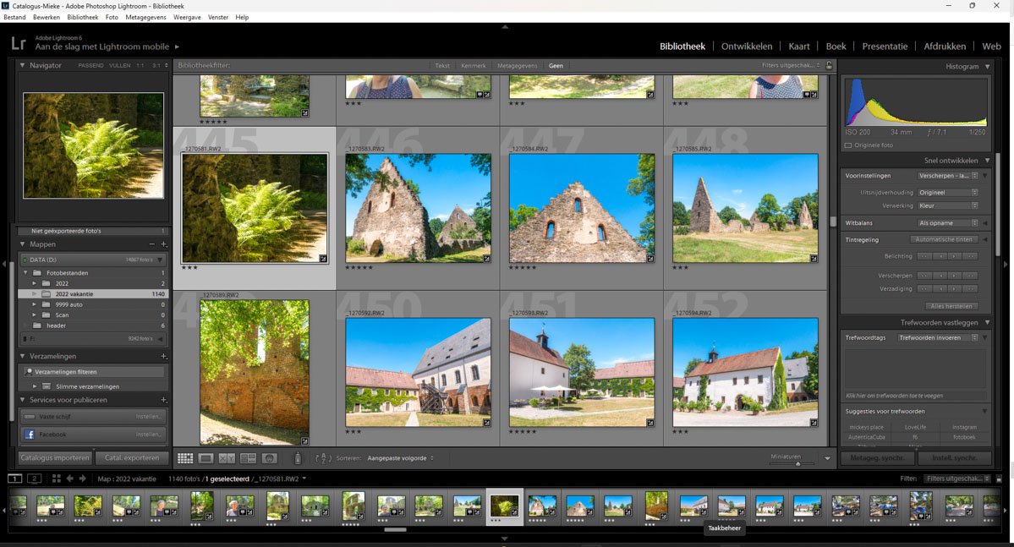Open the Bibliotheek menu
The width and height of the screenshot is (1014, 547).
[x=83, y=18]
